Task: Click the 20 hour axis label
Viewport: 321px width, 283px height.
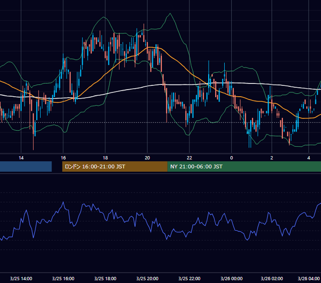Action: (147, 158)
